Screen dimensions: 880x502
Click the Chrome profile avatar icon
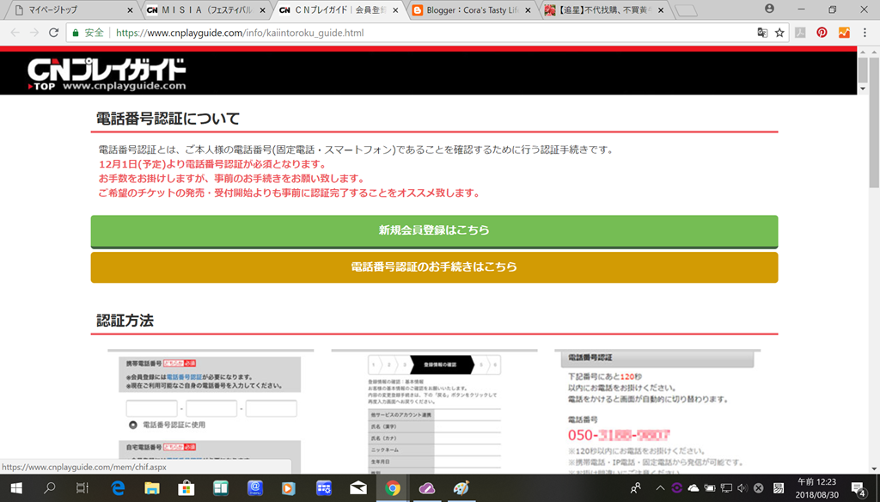pyautogui.click(x=769, y=9)
